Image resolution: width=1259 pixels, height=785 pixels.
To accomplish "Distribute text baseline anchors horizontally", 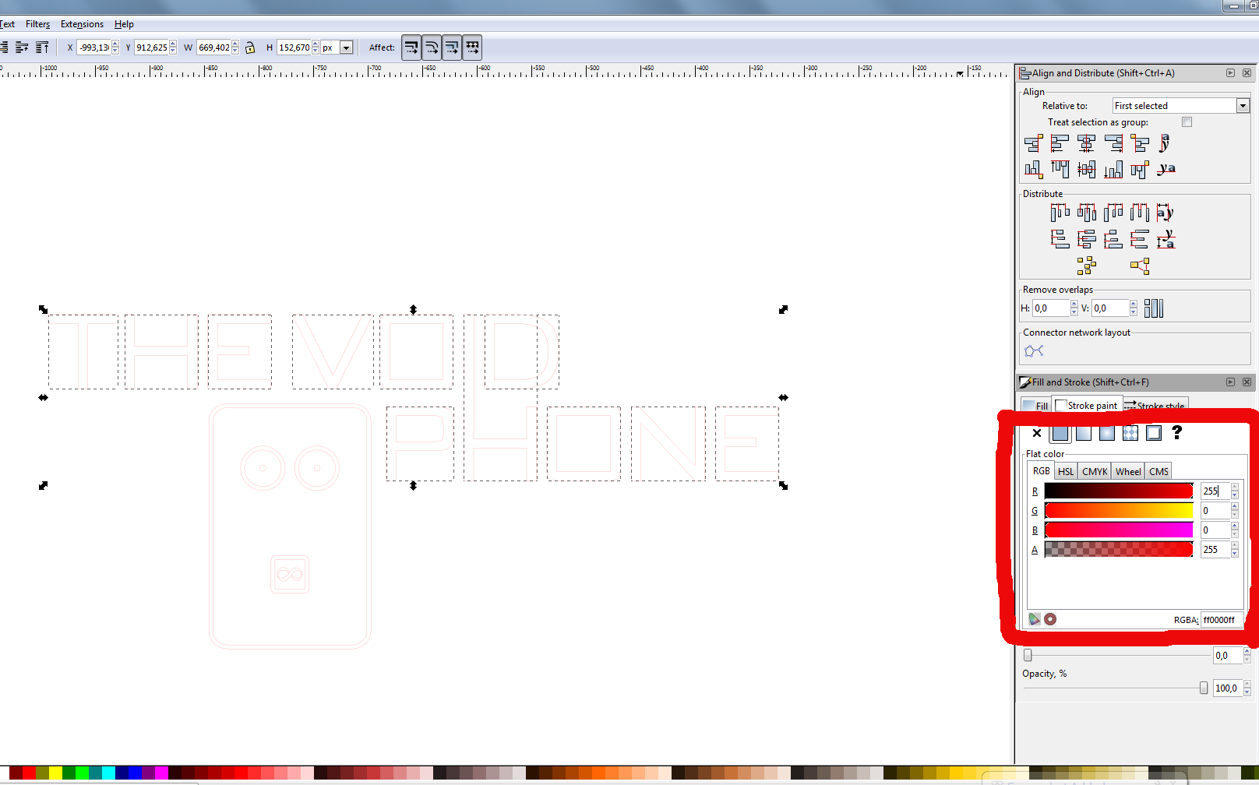I will click(x=1166, y=212).
